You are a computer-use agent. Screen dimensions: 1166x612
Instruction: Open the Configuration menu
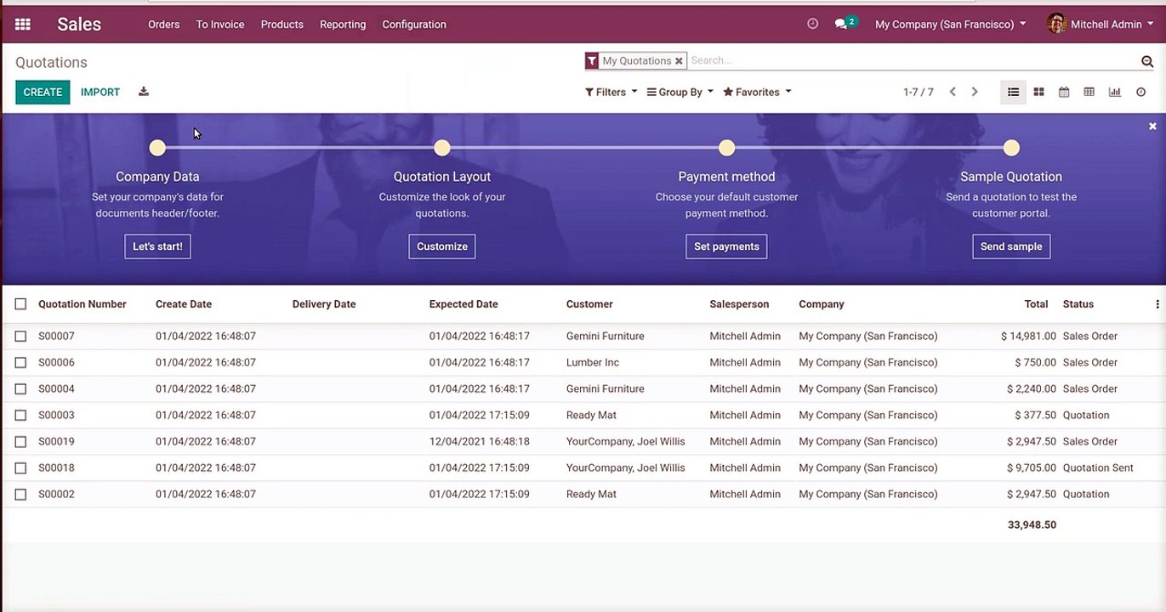coord(414,25)
